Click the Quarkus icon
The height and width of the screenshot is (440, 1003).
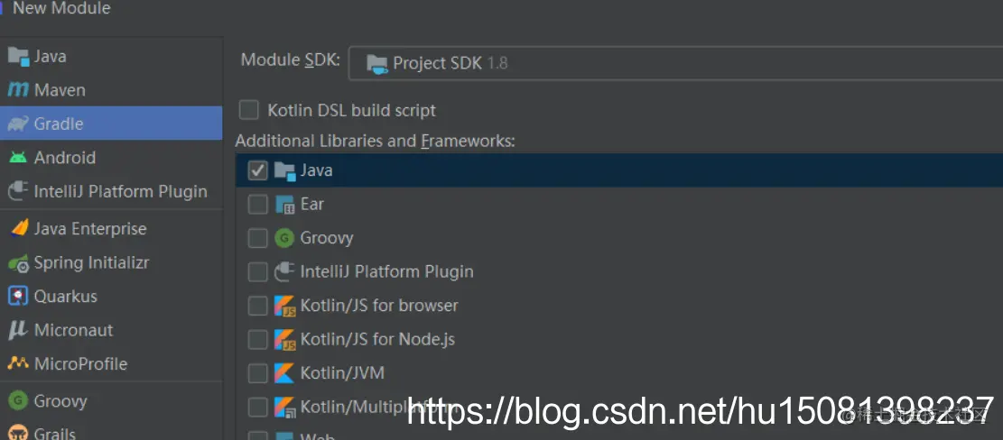click(x=18, y=296)
